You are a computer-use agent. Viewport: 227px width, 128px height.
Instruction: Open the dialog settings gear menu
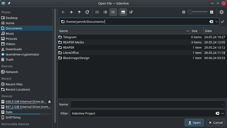[221, 12]
